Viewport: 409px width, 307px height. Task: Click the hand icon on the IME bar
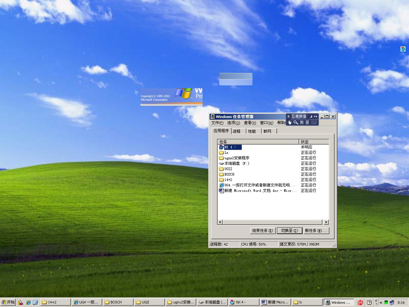(290, 122)
